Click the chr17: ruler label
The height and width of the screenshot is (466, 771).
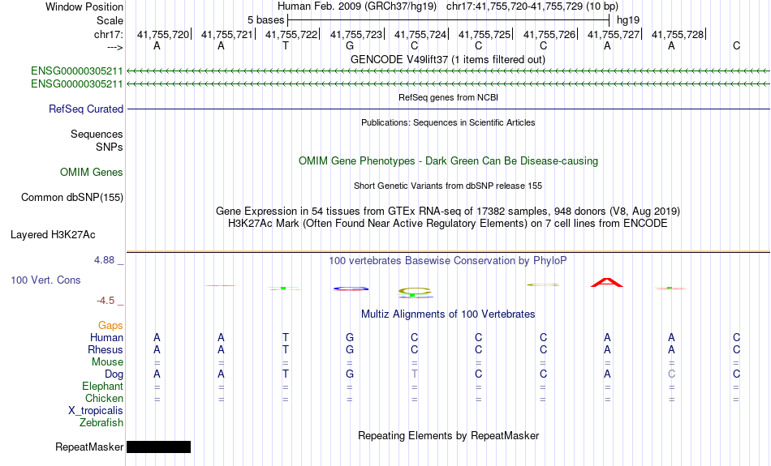click(x=109, y=34)
